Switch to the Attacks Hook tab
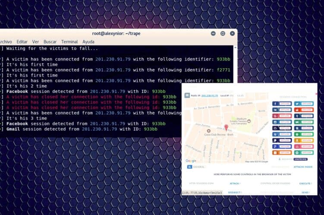Screen dimensions: 324x215 coord(303,167)
